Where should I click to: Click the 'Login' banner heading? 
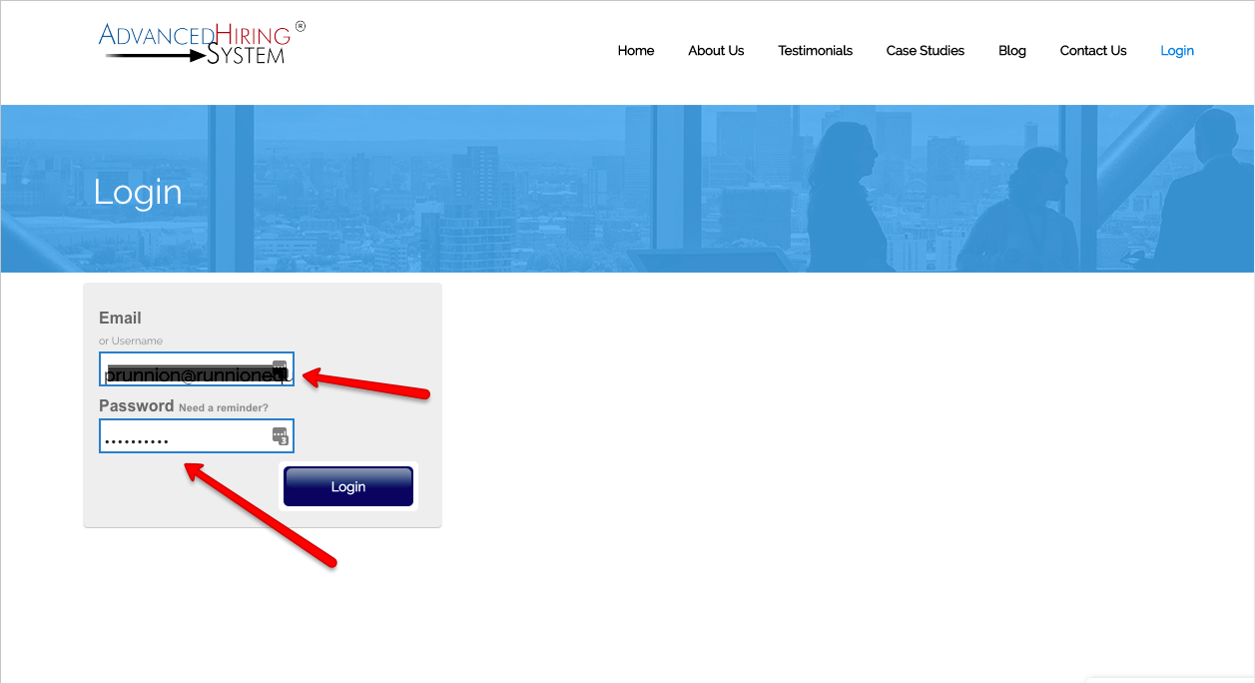pos(138,192)
